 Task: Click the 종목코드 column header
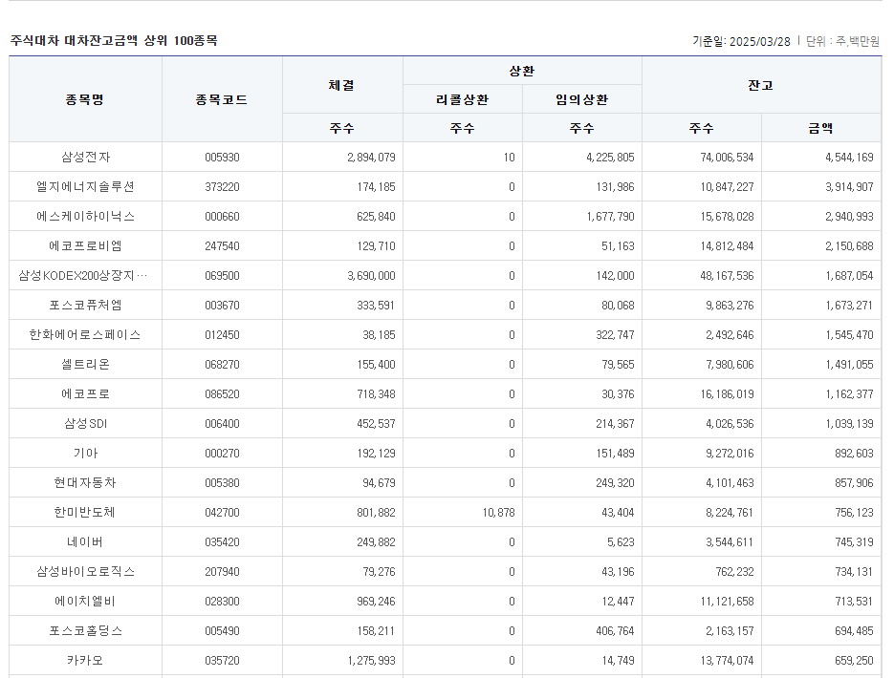pos(221,99)
